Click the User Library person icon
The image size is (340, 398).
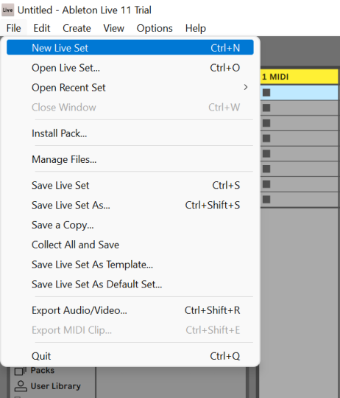[21, 386]
